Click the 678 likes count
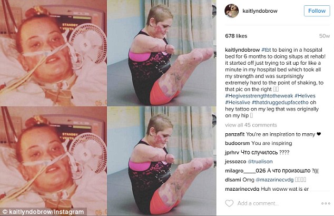 click(x=236, y=36)
